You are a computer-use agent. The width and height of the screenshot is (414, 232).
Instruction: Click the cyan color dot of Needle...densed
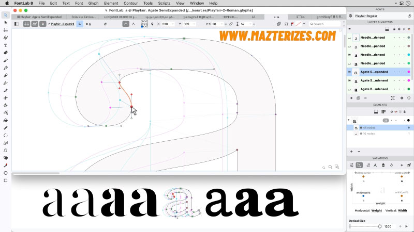[x=409, y=55]
